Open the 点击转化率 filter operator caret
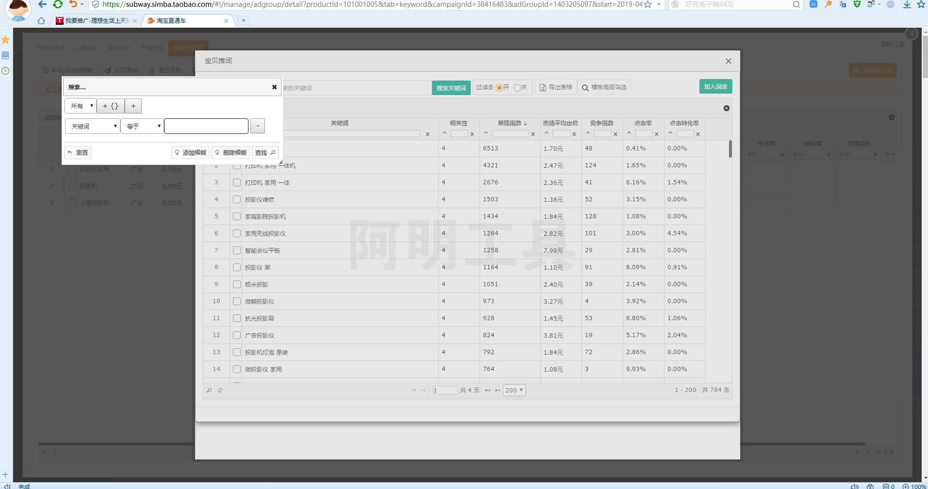Viewport: 928px width, 489px height. coord(670,133)
